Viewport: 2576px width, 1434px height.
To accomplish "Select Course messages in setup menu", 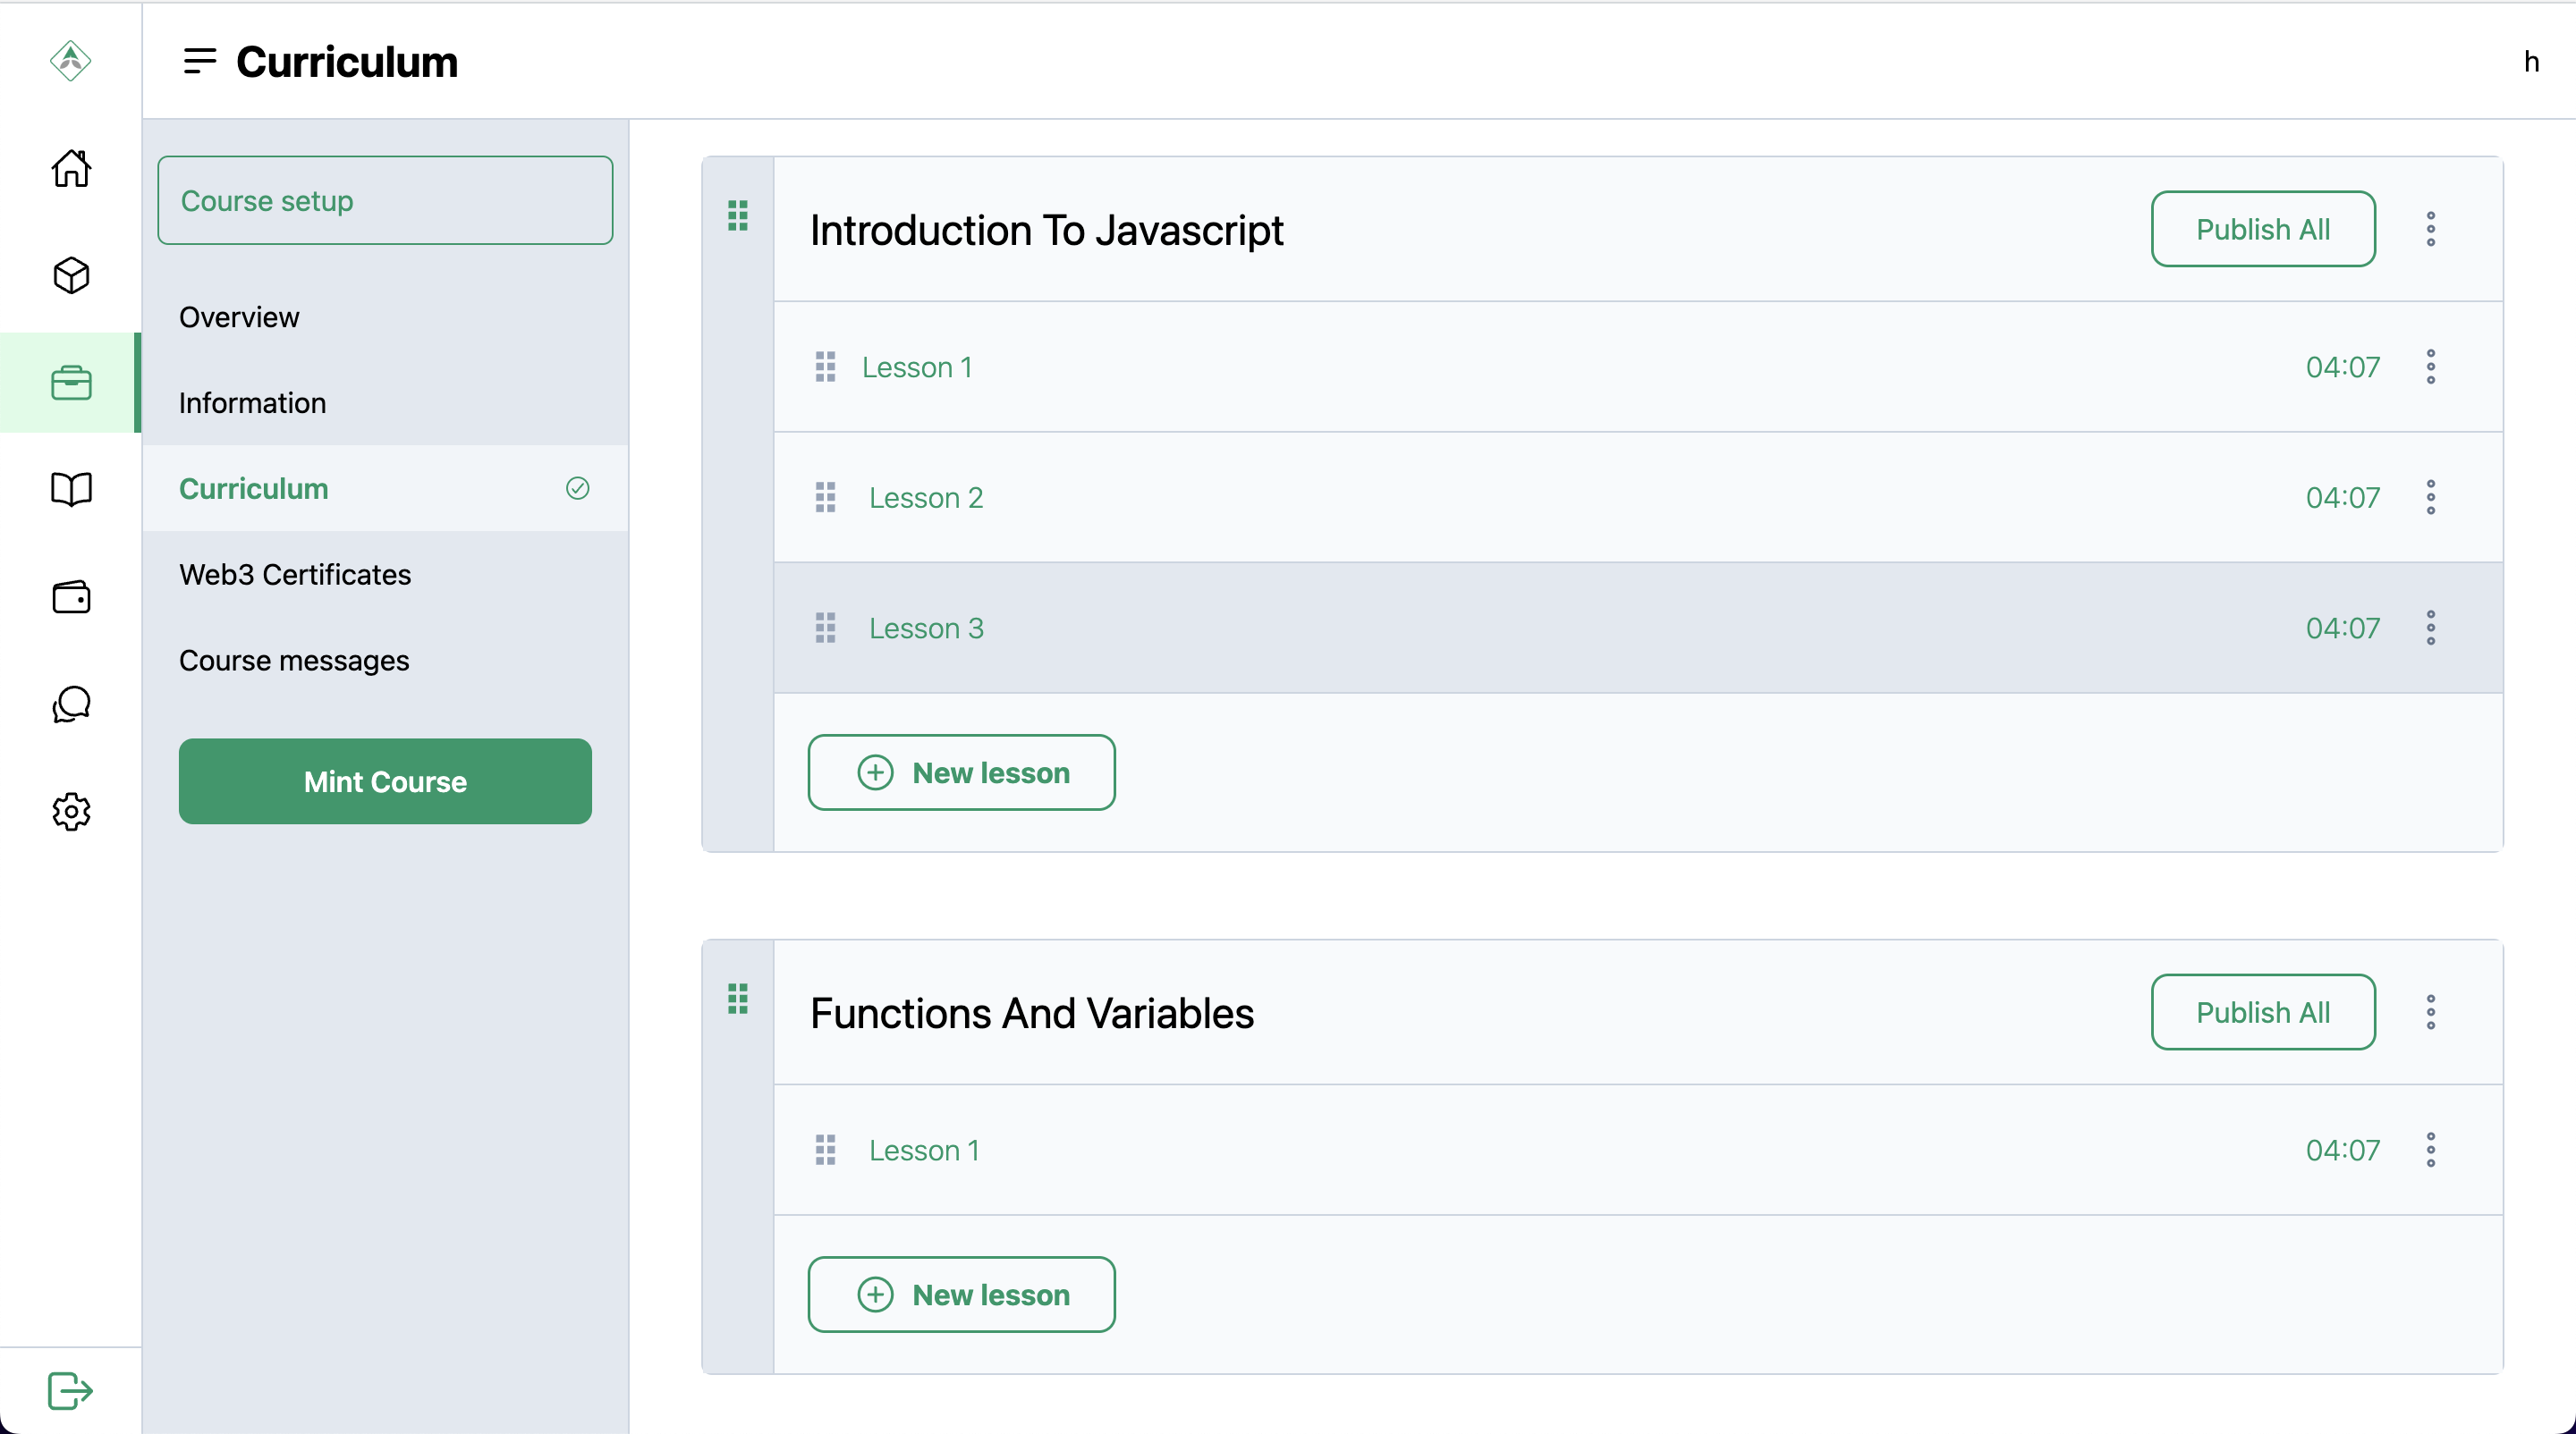I will pos(294,661).
